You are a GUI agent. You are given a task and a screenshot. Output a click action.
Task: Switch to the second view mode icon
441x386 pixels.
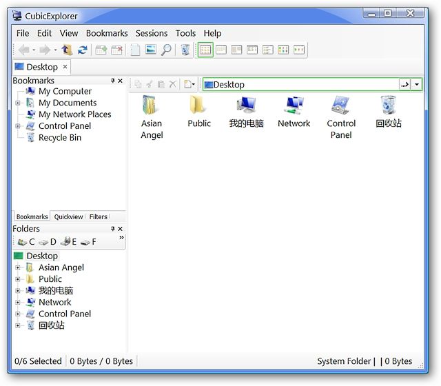(221, 50)
